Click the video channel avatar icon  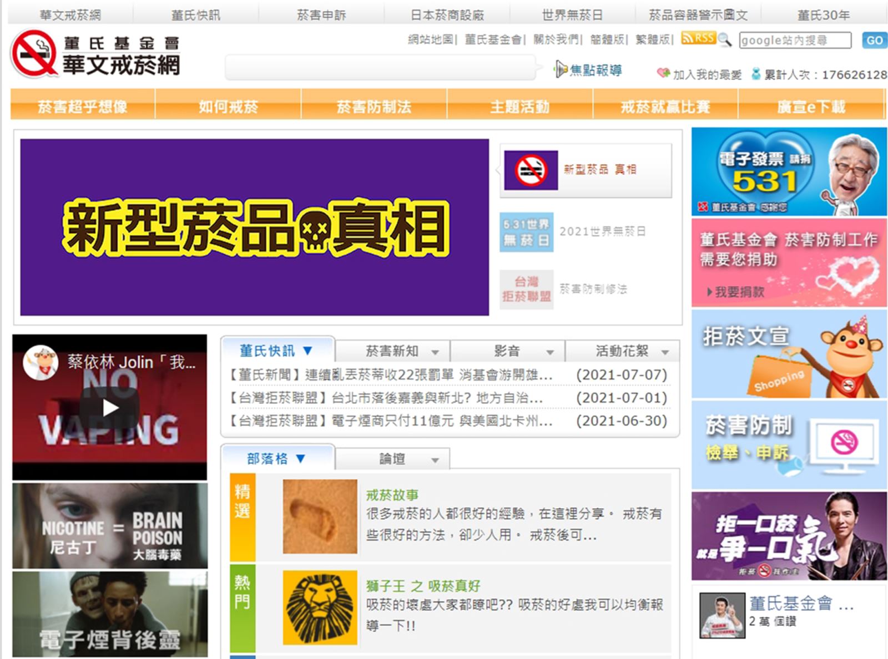click(x=41, y=362)
